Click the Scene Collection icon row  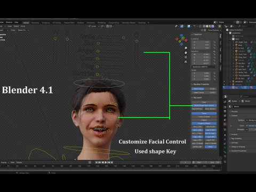point(235,30)
